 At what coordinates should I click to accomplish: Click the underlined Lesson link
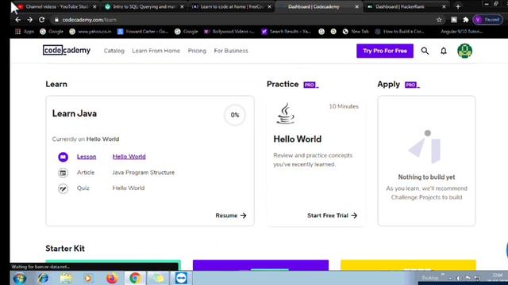[x=87, y=157]
